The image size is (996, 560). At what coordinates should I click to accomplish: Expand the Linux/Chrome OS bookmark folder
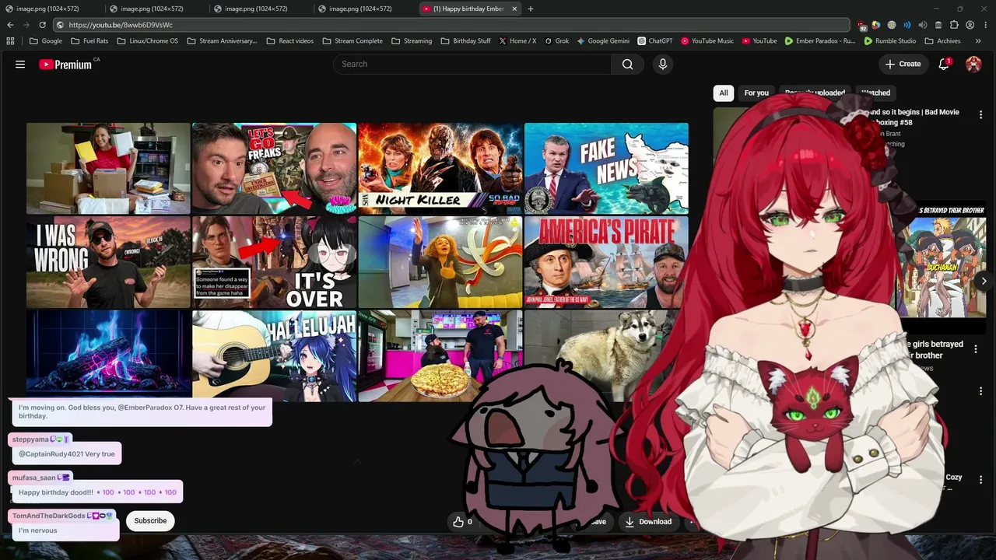148,41
